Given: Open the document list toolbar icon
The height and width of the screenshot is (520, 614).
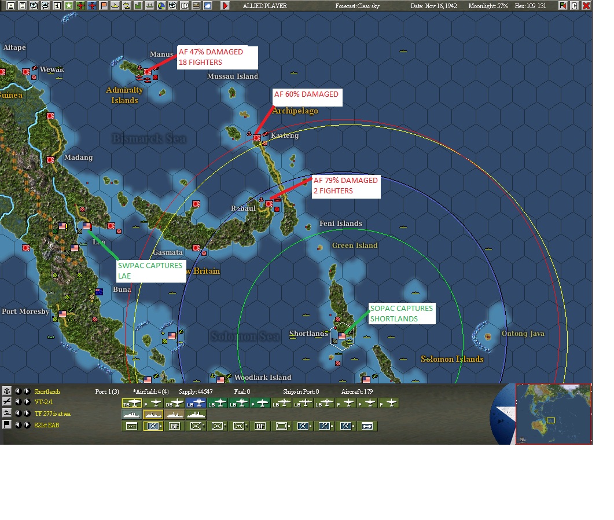Looking at the screenshot, I should (23, 5).
